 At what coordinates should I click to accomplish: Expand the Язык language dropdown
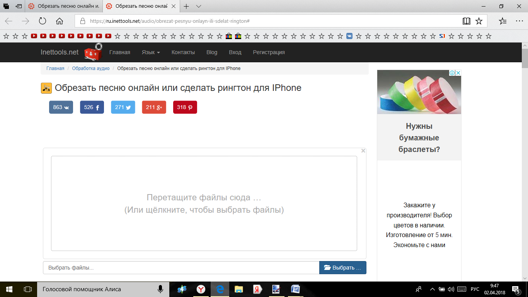click(x=151, y=52)
